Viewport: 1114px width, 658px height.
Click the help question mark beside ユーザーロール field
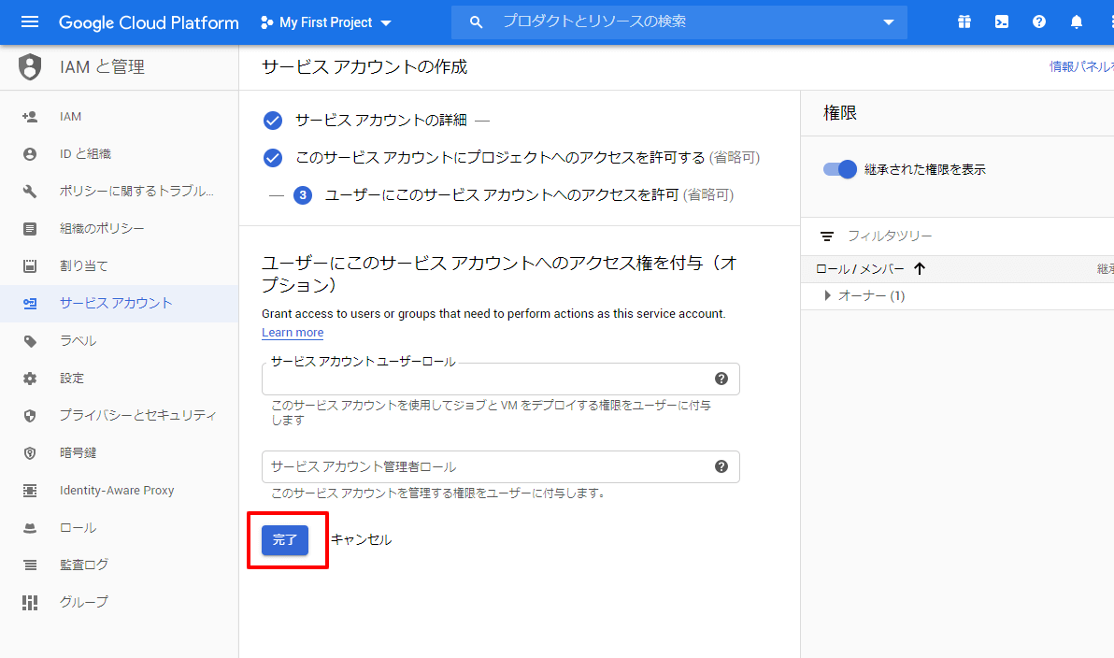tap(721, 379)
